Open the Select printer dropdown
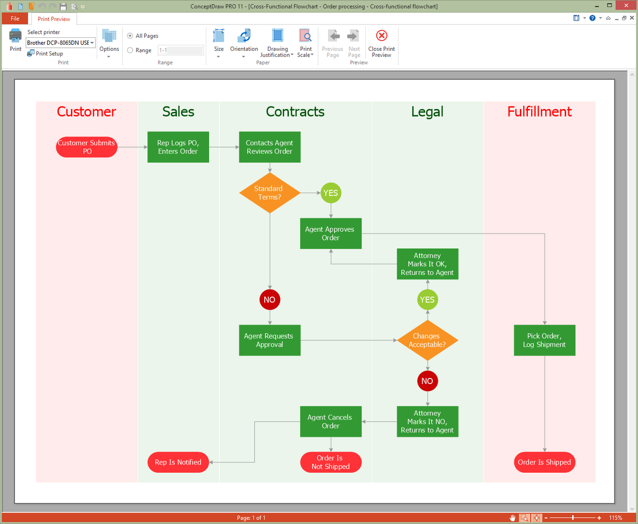This screenshot has height=524, width=638. (60, 43)
